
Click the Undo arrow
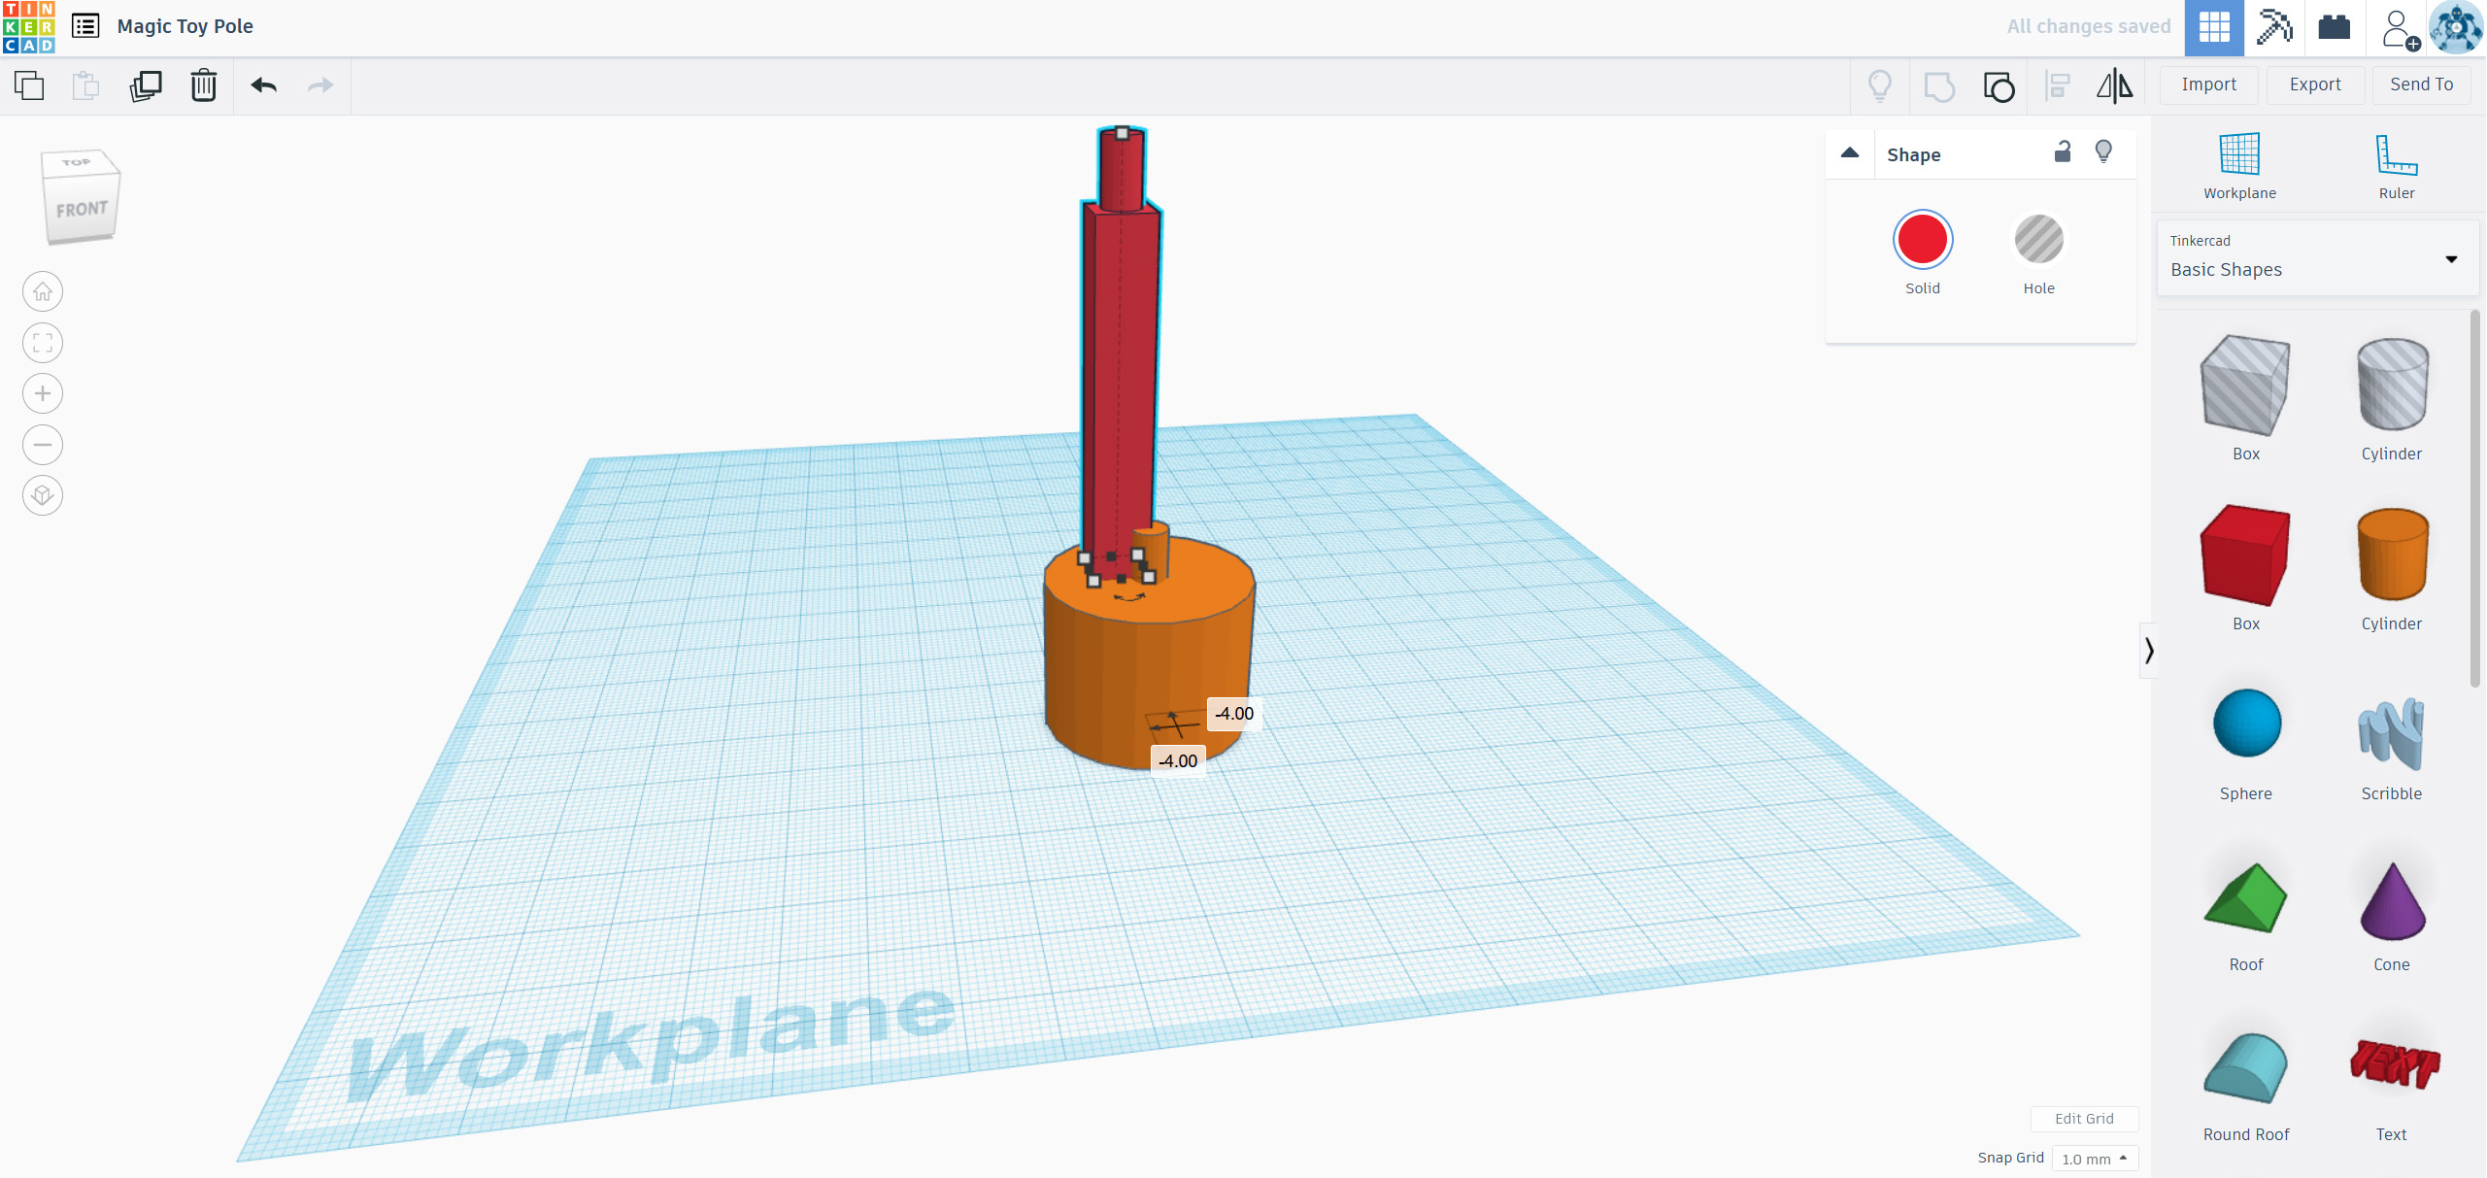tap(263, 85)
